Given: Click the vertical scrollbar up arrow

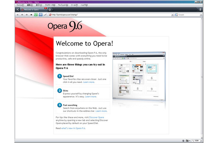Looking at the screenshot, I should coord(202,19).
